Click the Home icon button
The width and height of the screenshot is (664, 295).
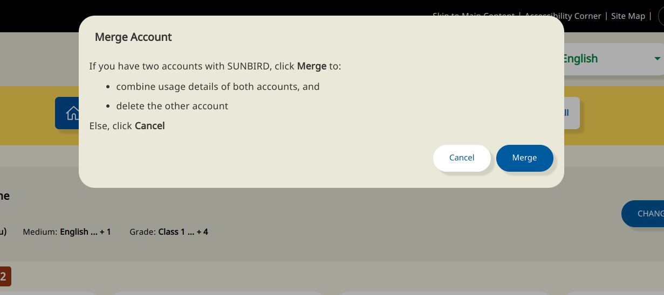(72, 113)
